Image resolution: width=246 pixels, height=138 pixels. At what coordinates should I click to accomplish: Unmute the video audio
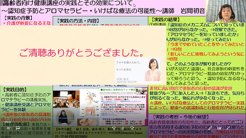8,128
